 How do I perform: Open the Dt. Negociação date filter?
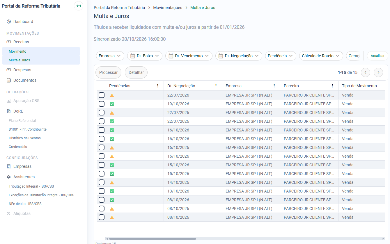(x=239, y=56)
